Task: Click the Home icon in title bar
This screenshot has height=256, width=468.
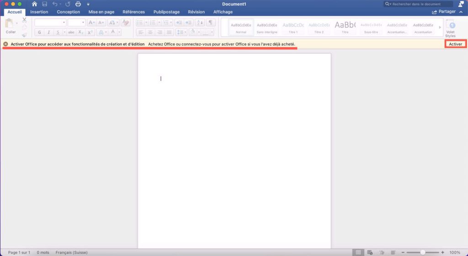Action: point(34,4)
